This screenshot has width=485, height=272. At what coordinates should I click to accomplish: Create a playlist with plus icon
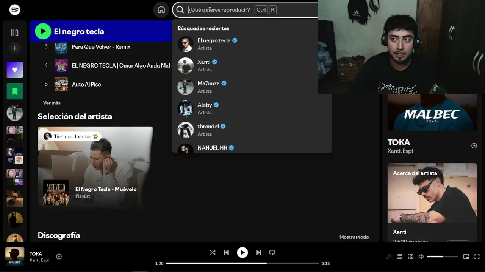tap(15, 48)
